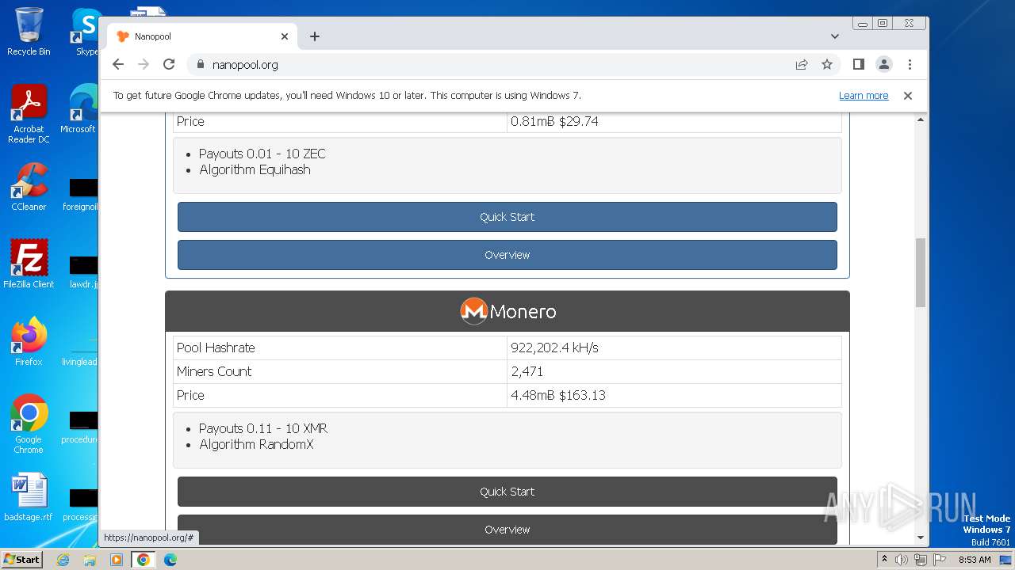Show hidden system tray icons
Screen dimensions: 1015x570
pos(884,560)
